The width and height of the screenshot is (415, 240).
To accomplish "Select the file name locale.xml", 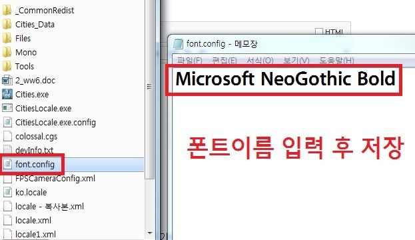I will click(x=33, y=221).
